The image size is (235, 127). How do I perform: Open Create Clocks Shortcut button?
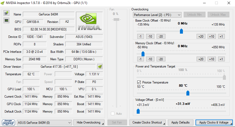pos(147,122)
